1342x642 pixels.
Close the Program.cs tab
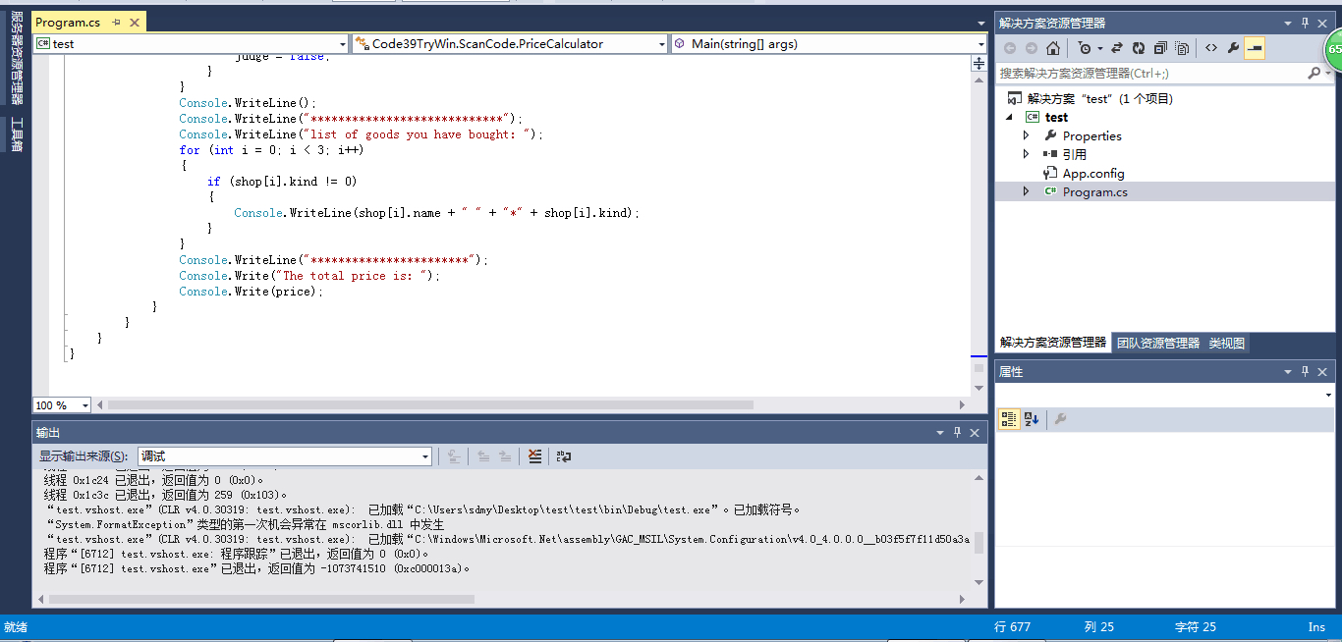pos(135,22)
